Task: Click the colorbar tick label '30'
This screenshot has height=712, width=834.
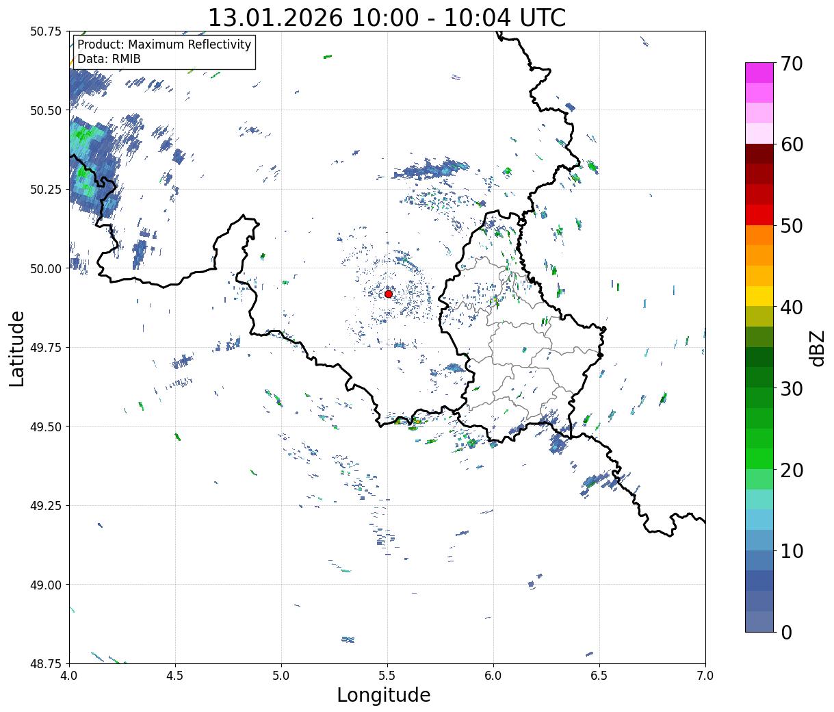Action: click(791, 388)
